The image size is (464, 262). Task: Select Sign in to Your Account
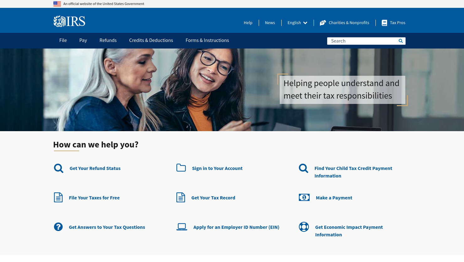click(x=217, y=168)
